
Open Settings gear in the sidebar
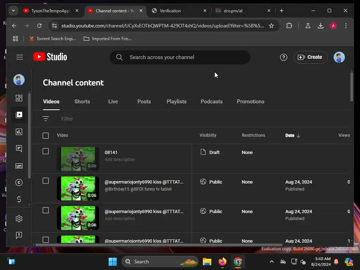click(19, 219)
